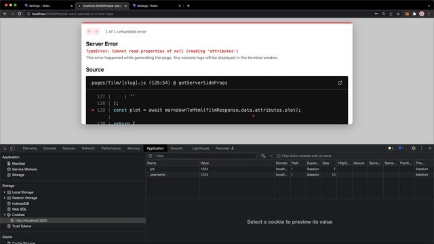Image resolution: width=434 pixels, height=244 pixels.
Task: Open the Lighthouse tab
Action: pyautogui.click(x=201, y=148)
